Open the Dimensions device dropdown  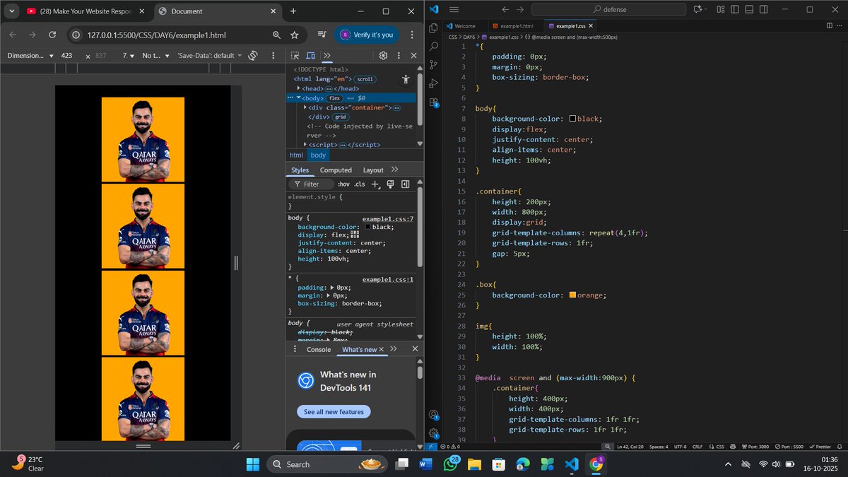tap(30, 55)
